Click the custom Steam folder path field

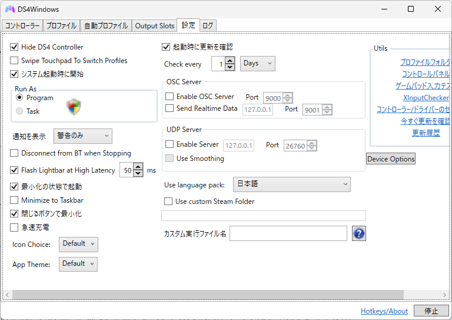coord(264,216)
